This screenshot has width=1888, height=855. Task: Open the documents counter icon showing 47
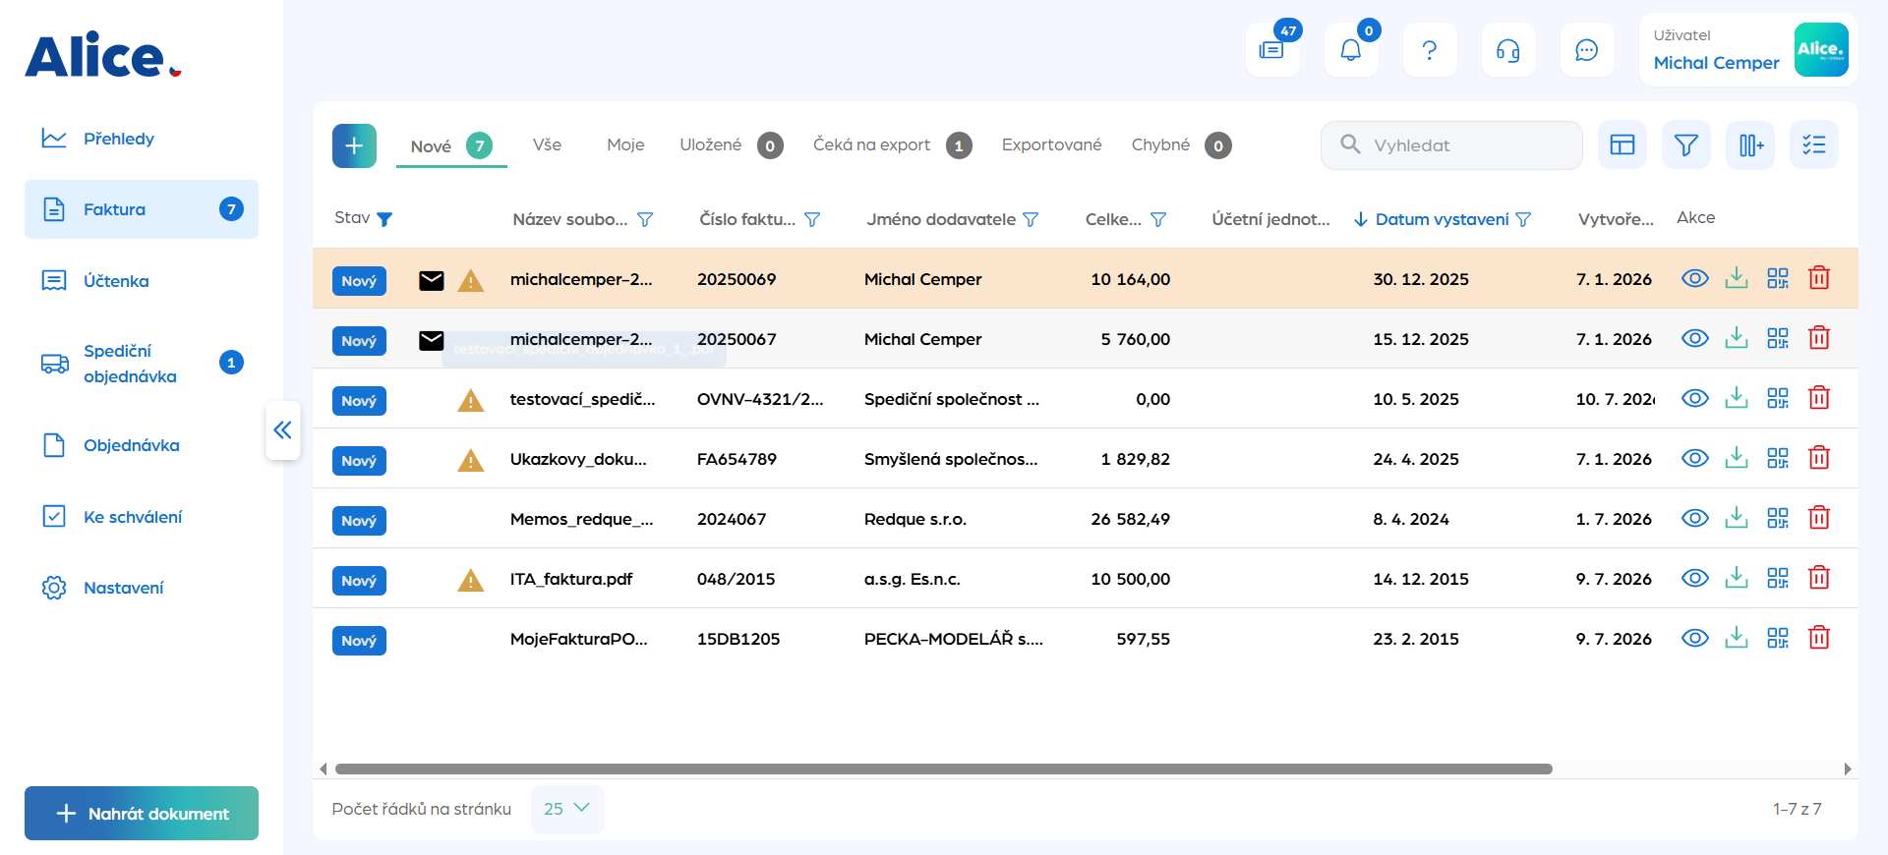tap(1272, 49)
